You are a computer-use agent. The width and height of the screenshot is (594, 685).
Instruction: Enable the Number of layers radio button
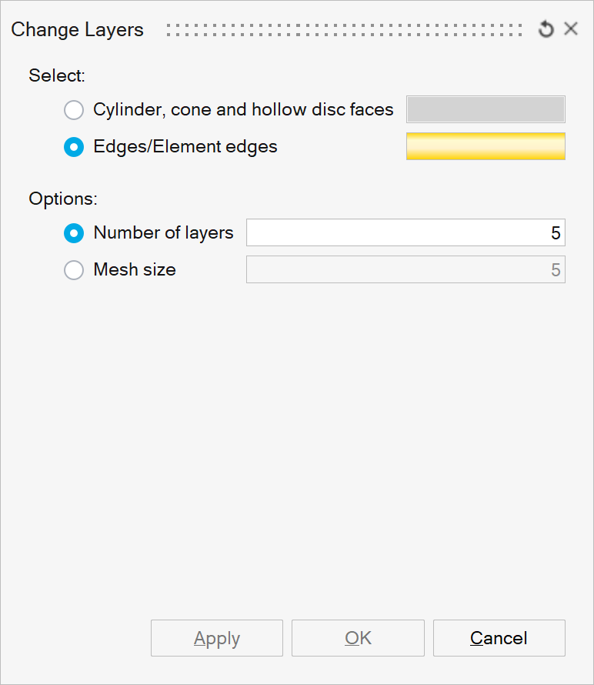click(74, 232)
